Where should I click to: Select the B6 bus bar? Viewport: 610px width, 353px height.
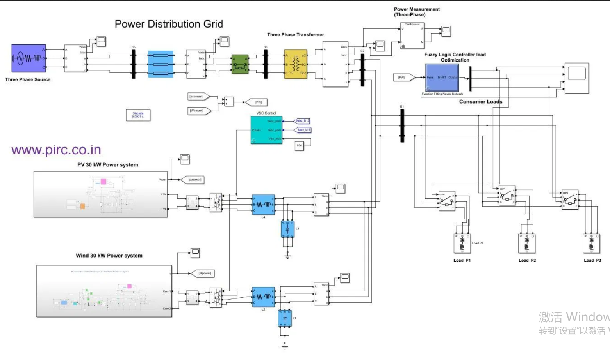click(266, 64)
